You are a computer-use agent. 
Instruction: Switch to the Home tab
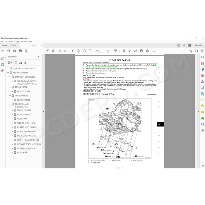pyautogui.click(x=4, y=45)
